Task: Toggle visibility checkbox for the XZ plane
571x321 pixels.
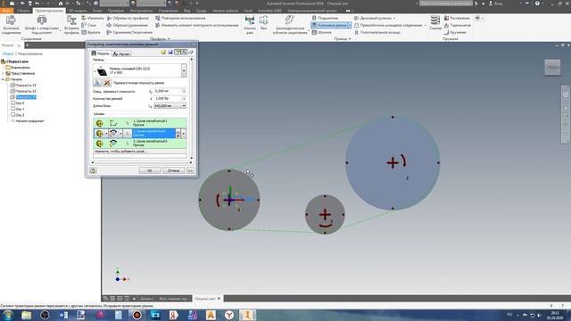Action: [x=12, y=91]
